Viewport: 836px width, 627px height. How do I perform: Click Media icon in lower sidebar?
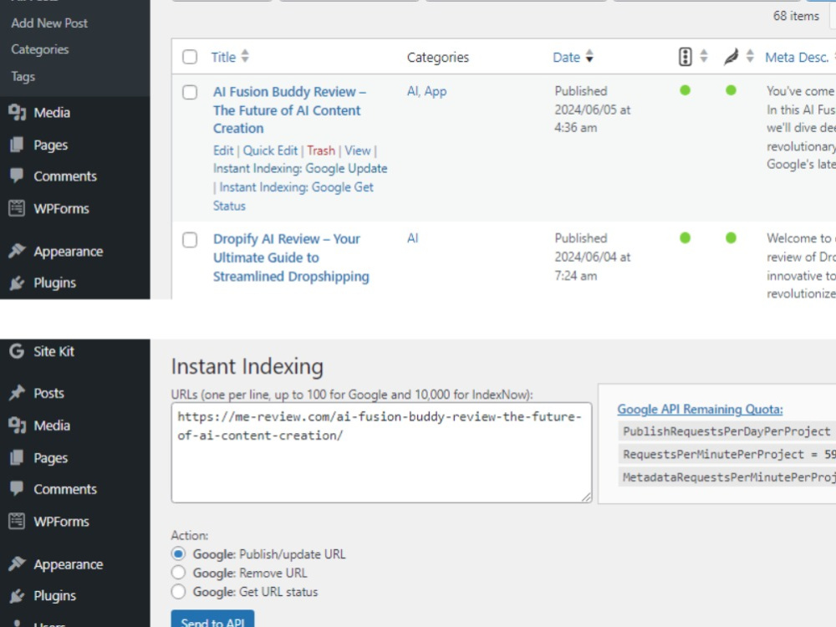tap(17, 425)
